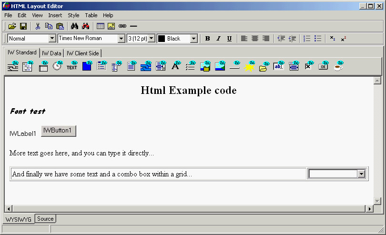The width and height of the screenshot is (386, 235).
Task: Toggle Underline formatting
Action: pyautogui.click(x=229, y=39)
